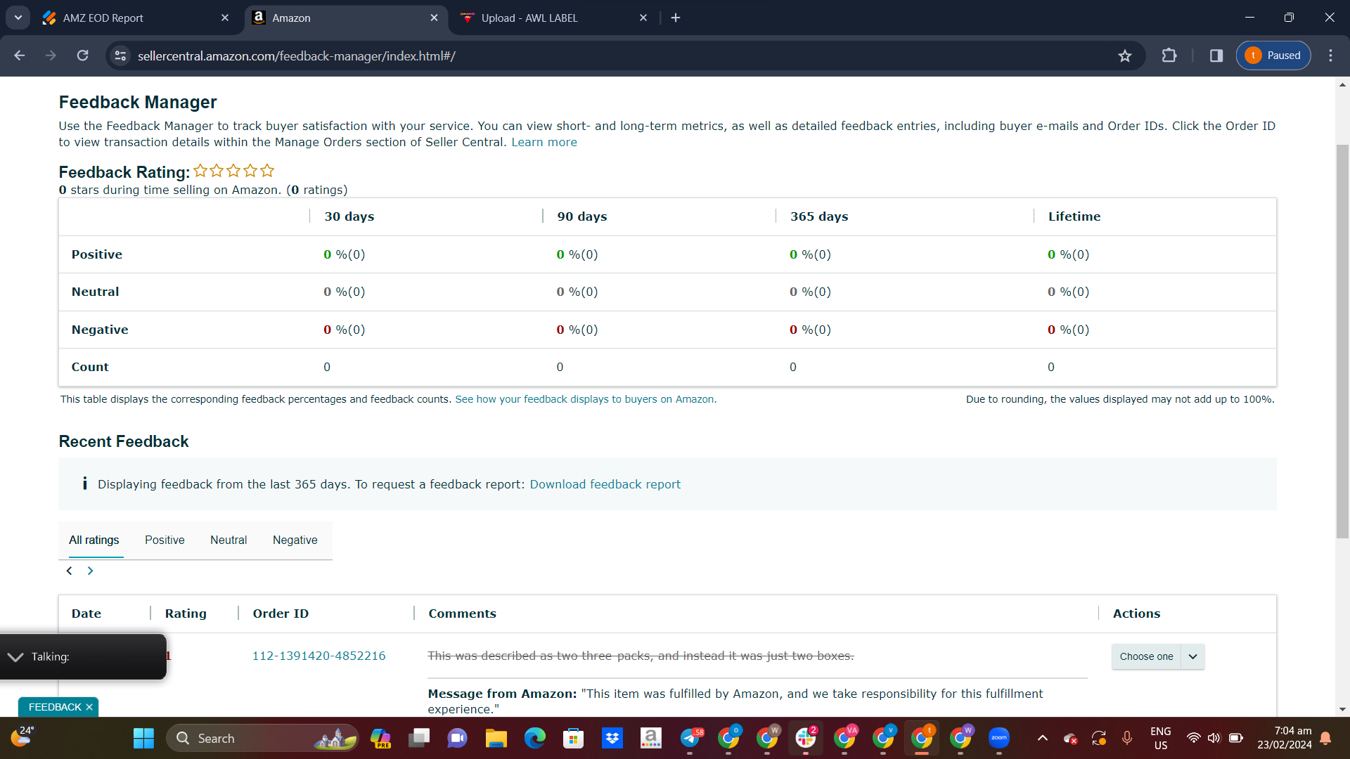This screenshot has height=759, width=1350.
Task: Open Telegram from the taskbar
Action: tap(690, 738)
